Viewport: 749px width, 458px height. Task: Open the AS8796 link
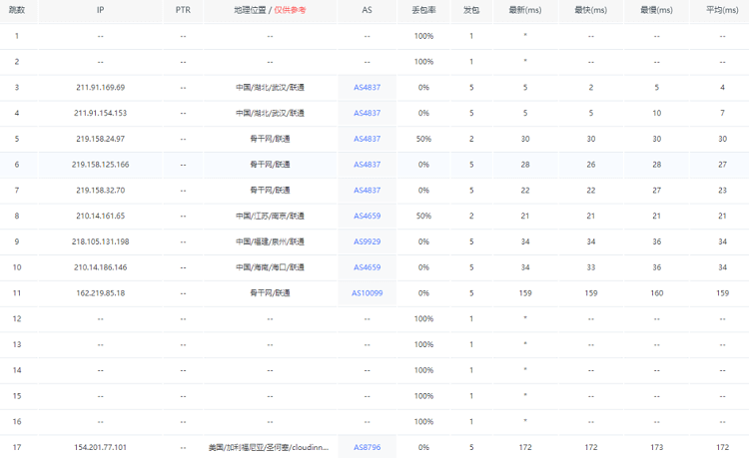[x=367, y=447]
